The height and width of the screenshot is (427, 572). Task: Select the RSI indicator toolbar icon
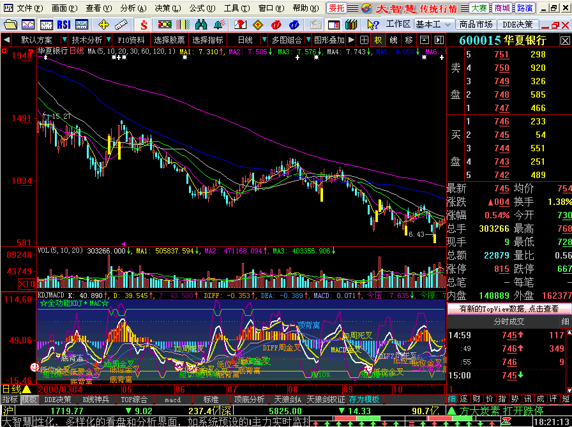(x=64, y=25)
